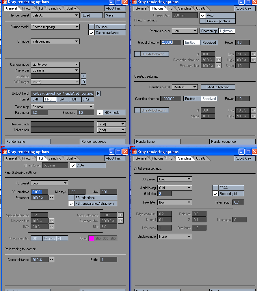The image size is (257, 291).
Task: Click the Load preset button
Action: (92, 15)
